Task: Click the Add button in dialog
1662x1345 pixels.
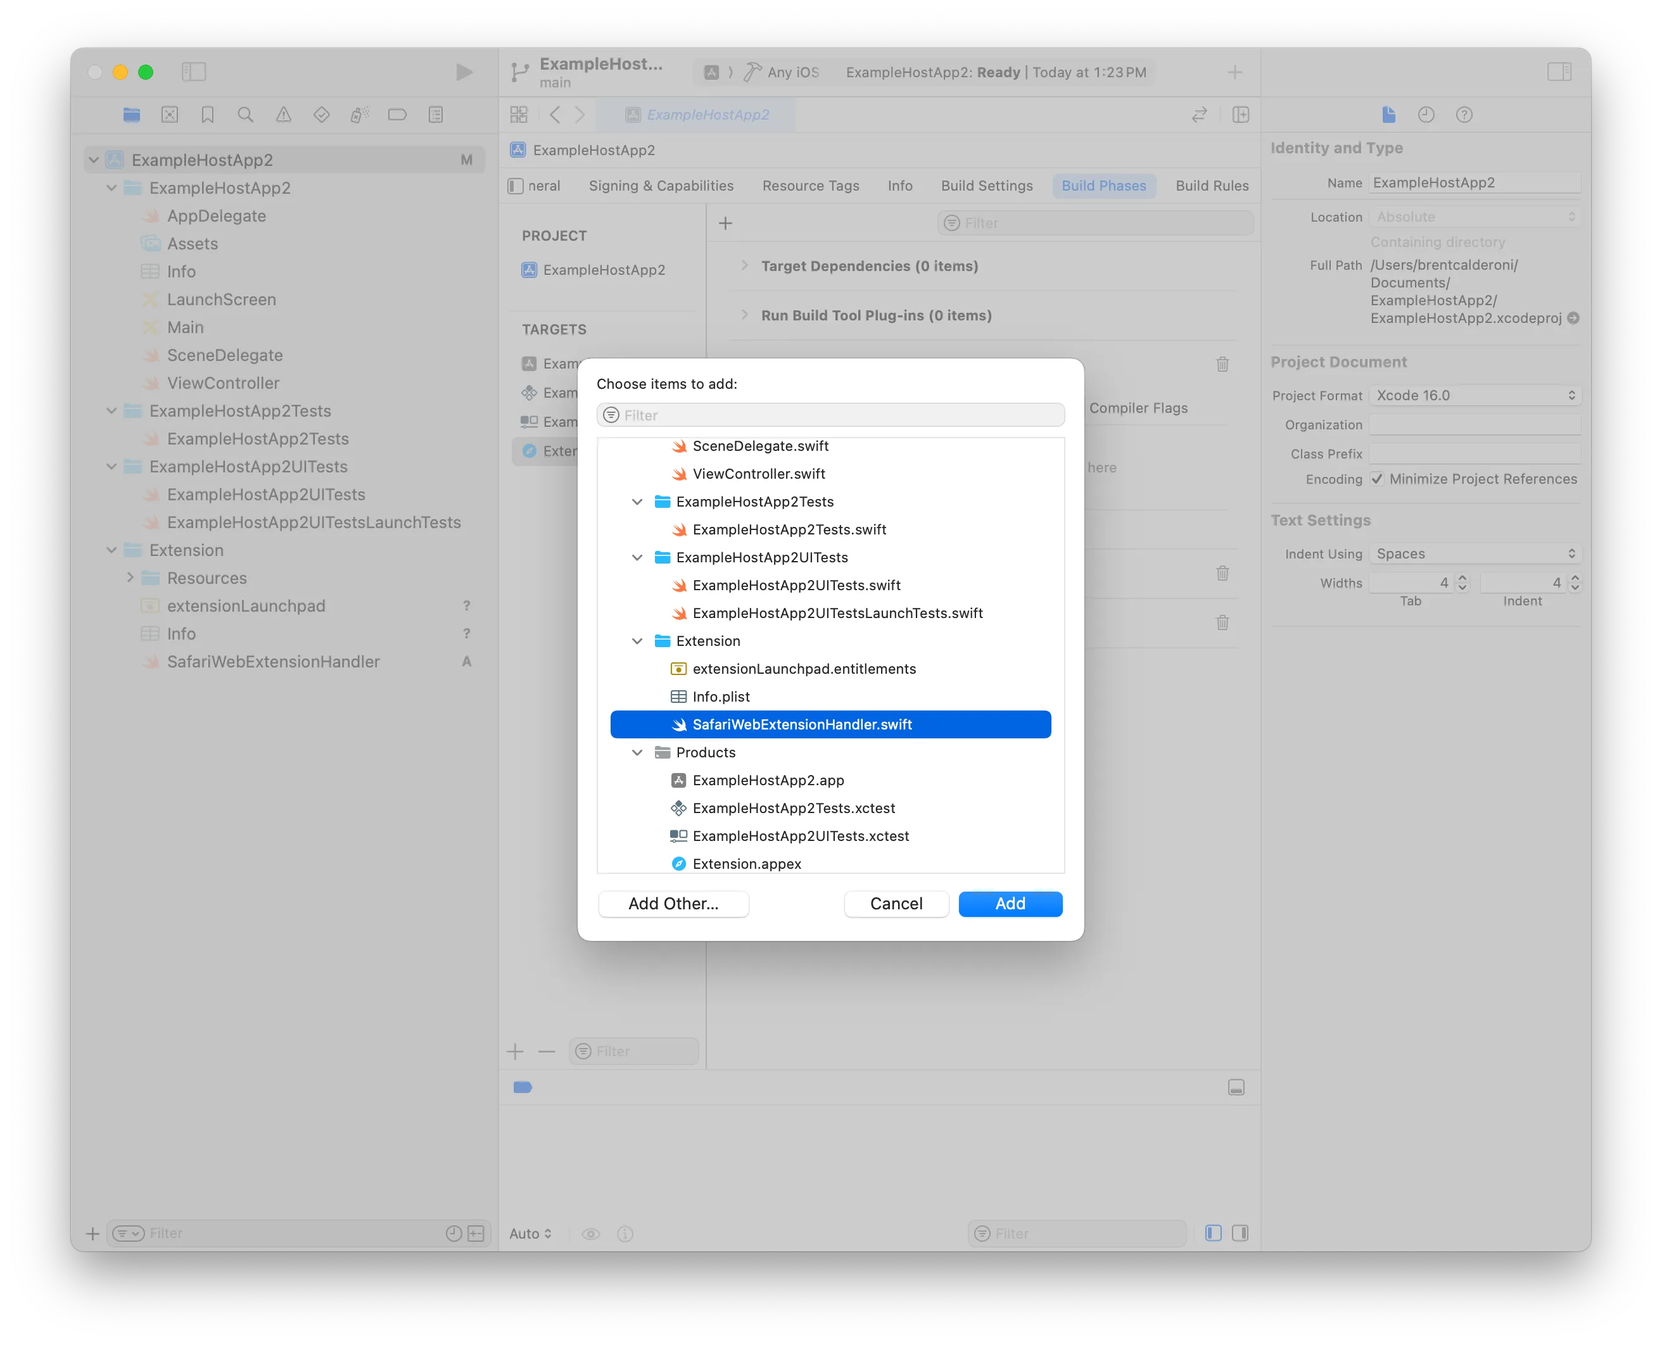Action: 1010,904
